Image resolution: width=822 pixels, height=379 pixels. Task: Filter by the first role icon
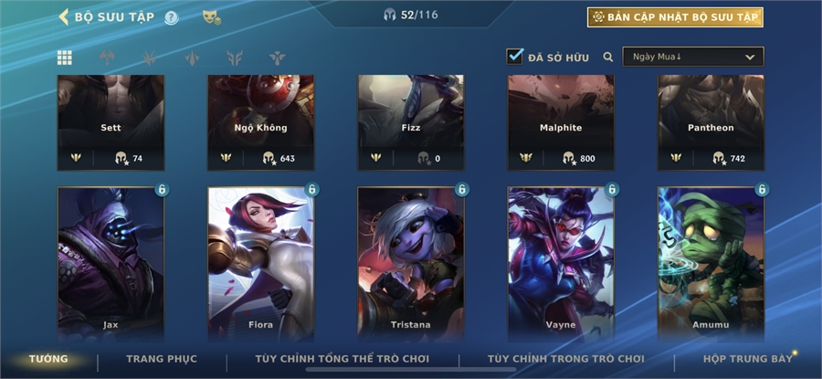(x=107, y=58)
